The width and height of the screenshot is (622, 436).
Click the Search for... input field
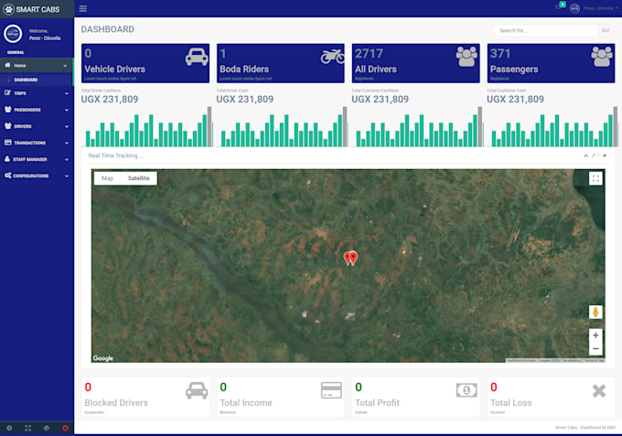point(544,30)
